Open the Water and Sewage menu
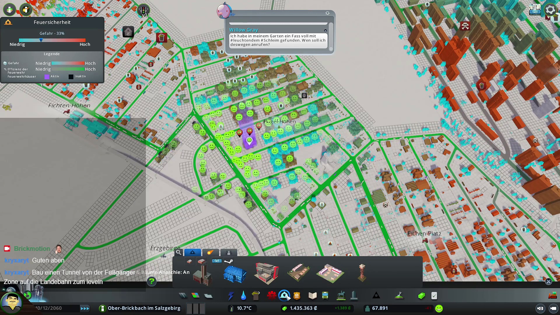The width and height of the screenshot is (560, 315). (243, 296)
